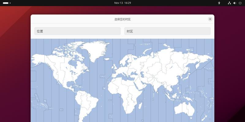This screenshot has height=122, width=245.
Task: Click the Activities workspace indicator pill
Action: point(7,3)
